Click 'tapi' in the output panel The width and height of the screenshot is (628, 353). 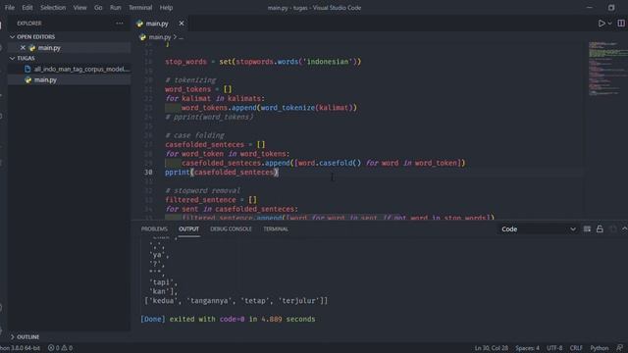[x=163, y=282]
